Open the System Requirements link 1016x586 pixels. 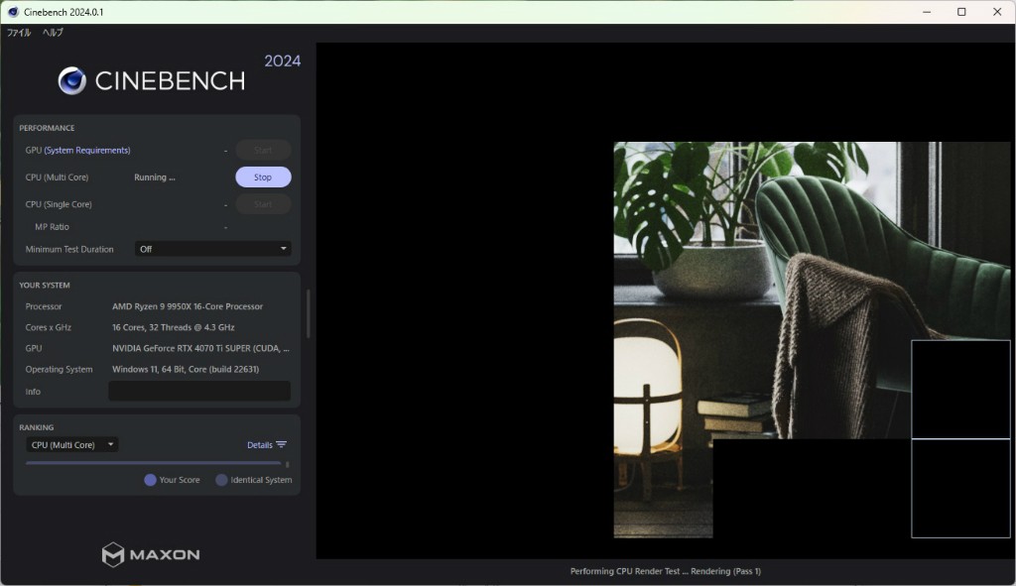click(x=87, y=151)
